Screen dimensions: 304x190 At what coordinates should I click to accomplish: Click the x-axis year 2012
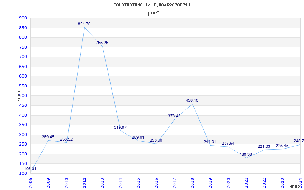click(84, 183)
